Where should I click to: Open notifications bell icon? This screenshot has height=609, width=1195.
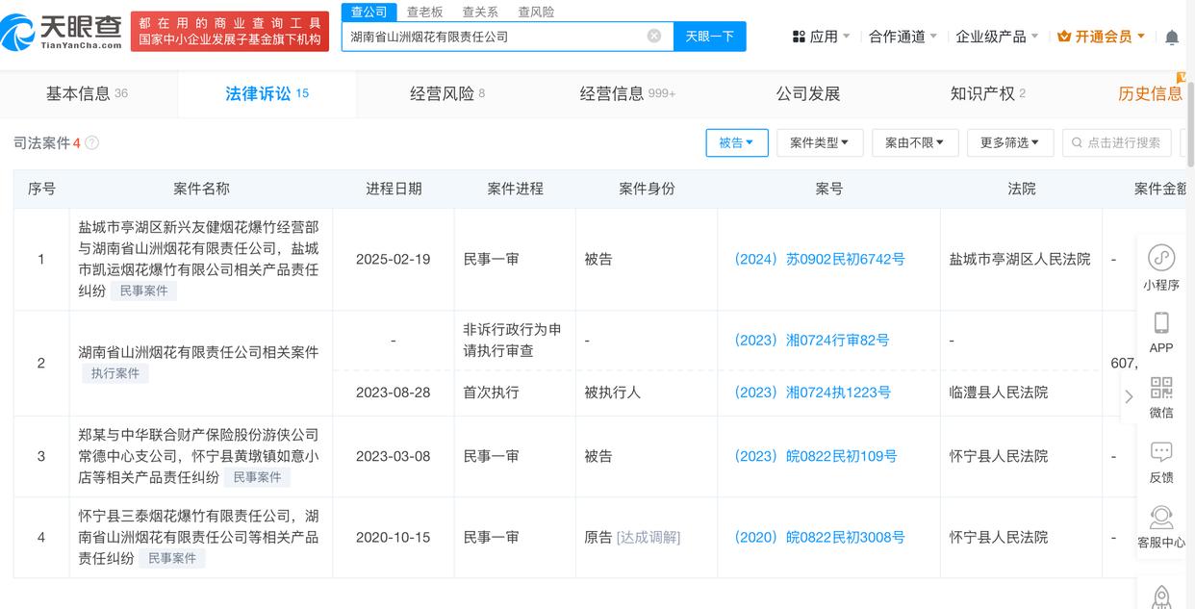point(1171,38)
